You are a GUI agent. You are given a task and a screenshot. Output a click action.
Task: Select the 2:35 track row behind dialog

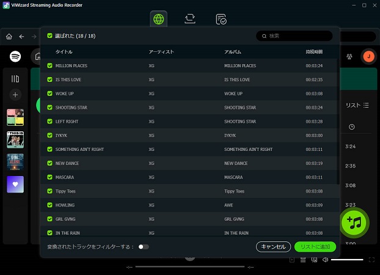pyautogui.click(x=350, y=166)
